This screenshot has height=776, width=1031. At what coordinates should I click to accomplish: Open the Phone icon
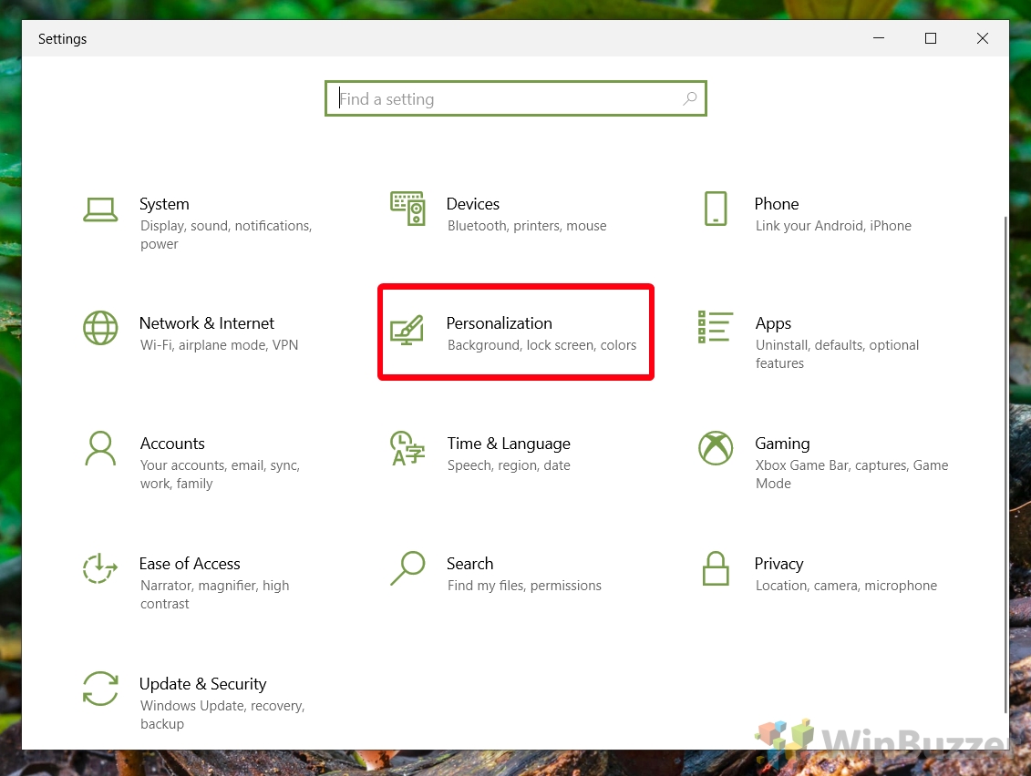716,209
